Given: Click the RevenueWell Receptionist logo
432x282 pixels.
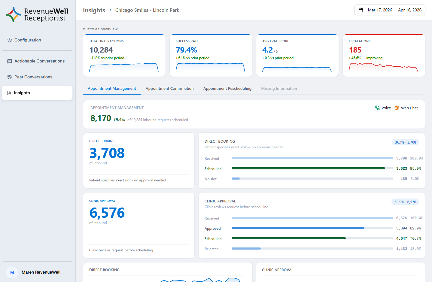Looking at the screenshot, I should pos(37,15).
